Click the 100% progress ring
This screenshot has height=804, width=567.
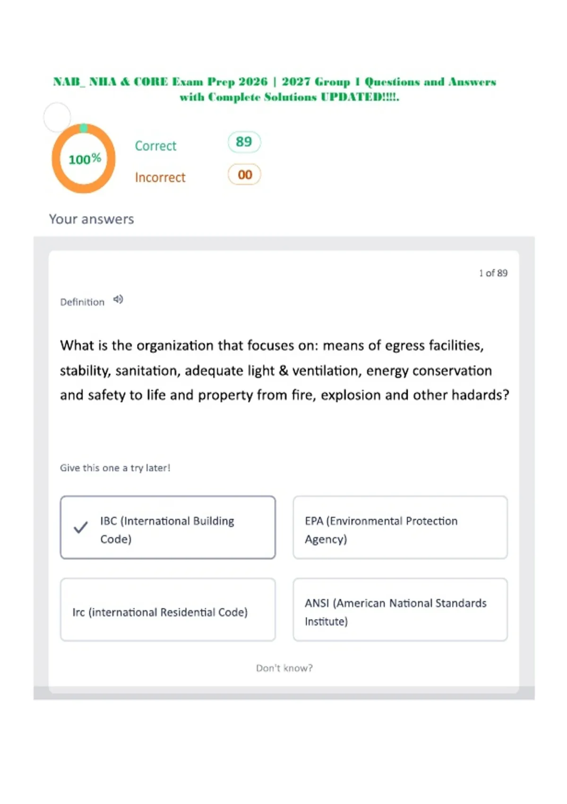[84, 158]
